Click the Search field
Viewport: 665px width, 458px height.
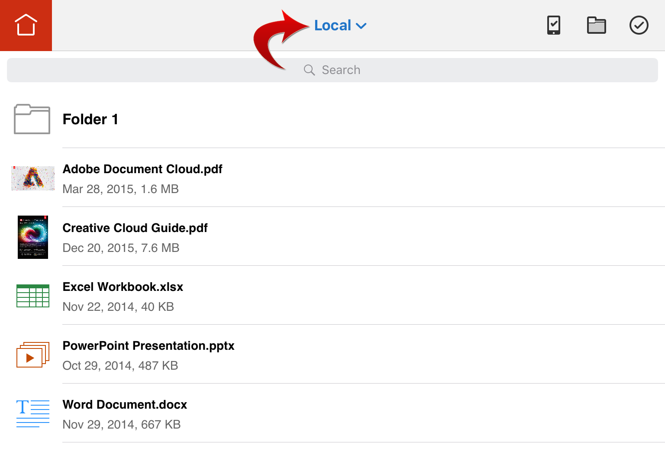pos(332,70)
